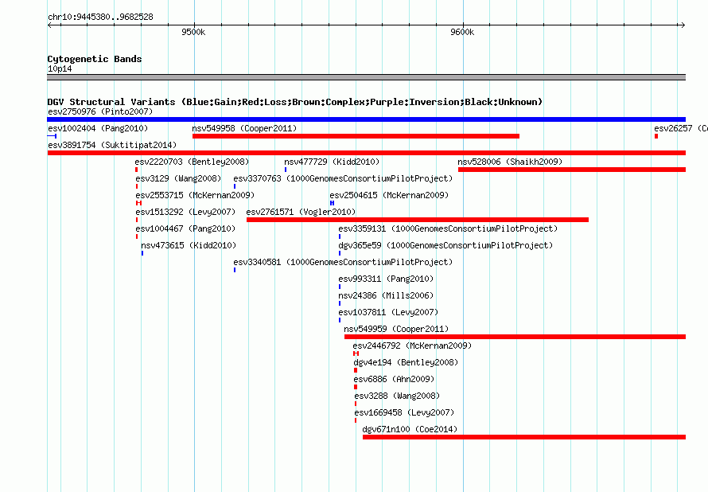Click esv1004467 (Pang2010) label

185,228
